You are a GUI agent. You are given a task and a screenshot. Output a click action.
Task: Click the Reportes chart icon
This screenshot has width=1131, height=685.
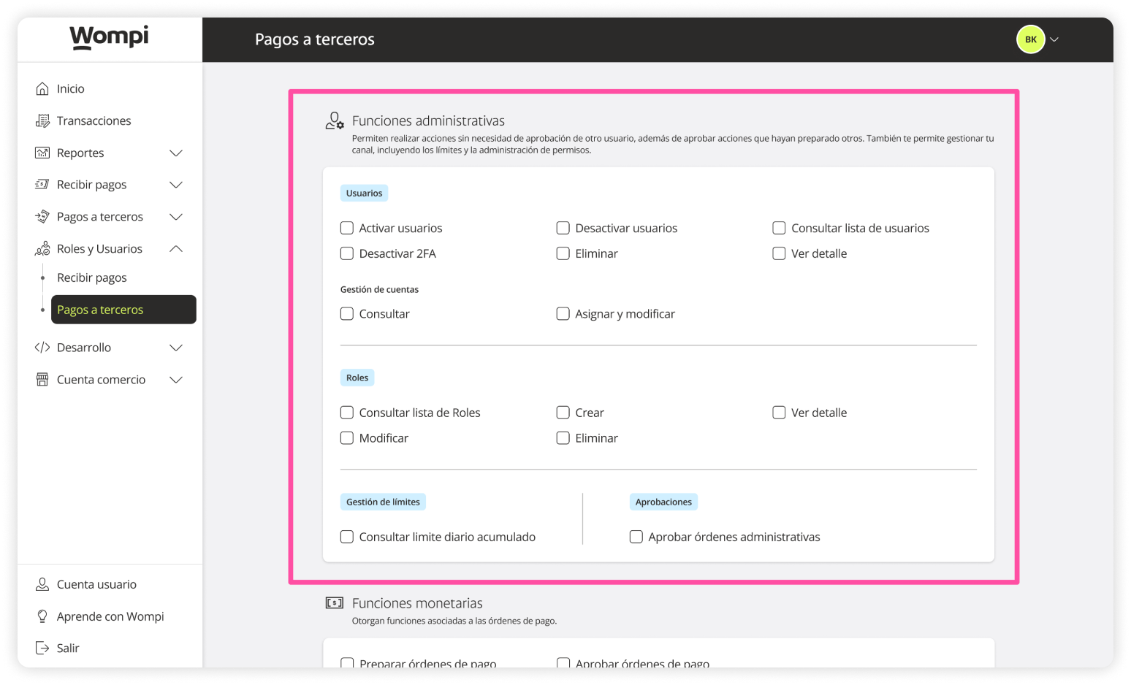click(42, 153)
